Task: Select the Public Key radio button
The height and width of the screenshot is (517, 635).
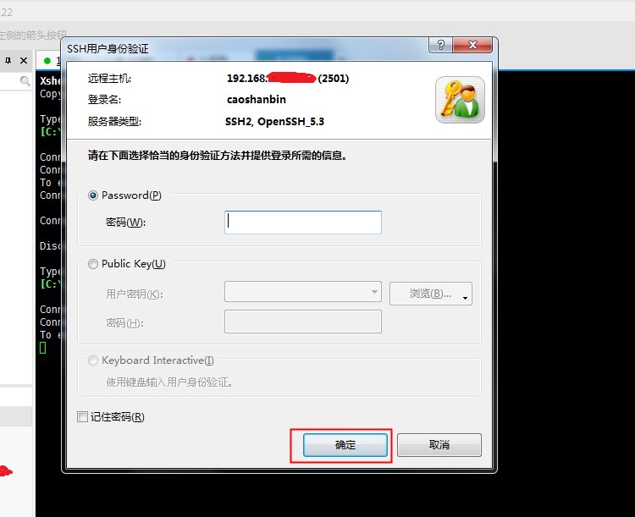Action: click(x=93, y=264)
